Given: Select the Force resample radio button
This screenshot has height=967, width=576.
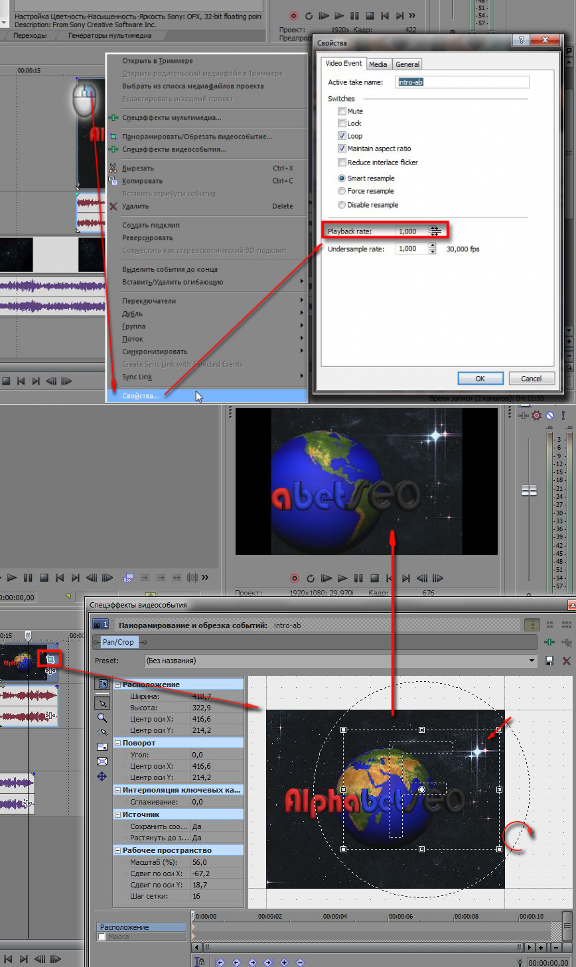Looking at the screenshot, I should [x=342, y=191].
